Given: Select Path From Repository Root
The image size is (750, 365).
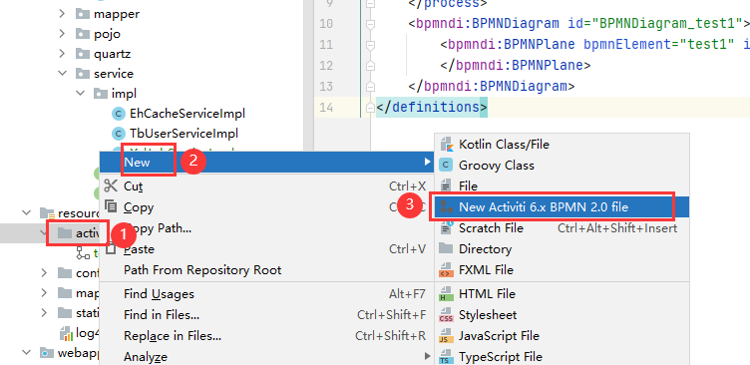Looking at the screenshot, I should tap(267, 270).
